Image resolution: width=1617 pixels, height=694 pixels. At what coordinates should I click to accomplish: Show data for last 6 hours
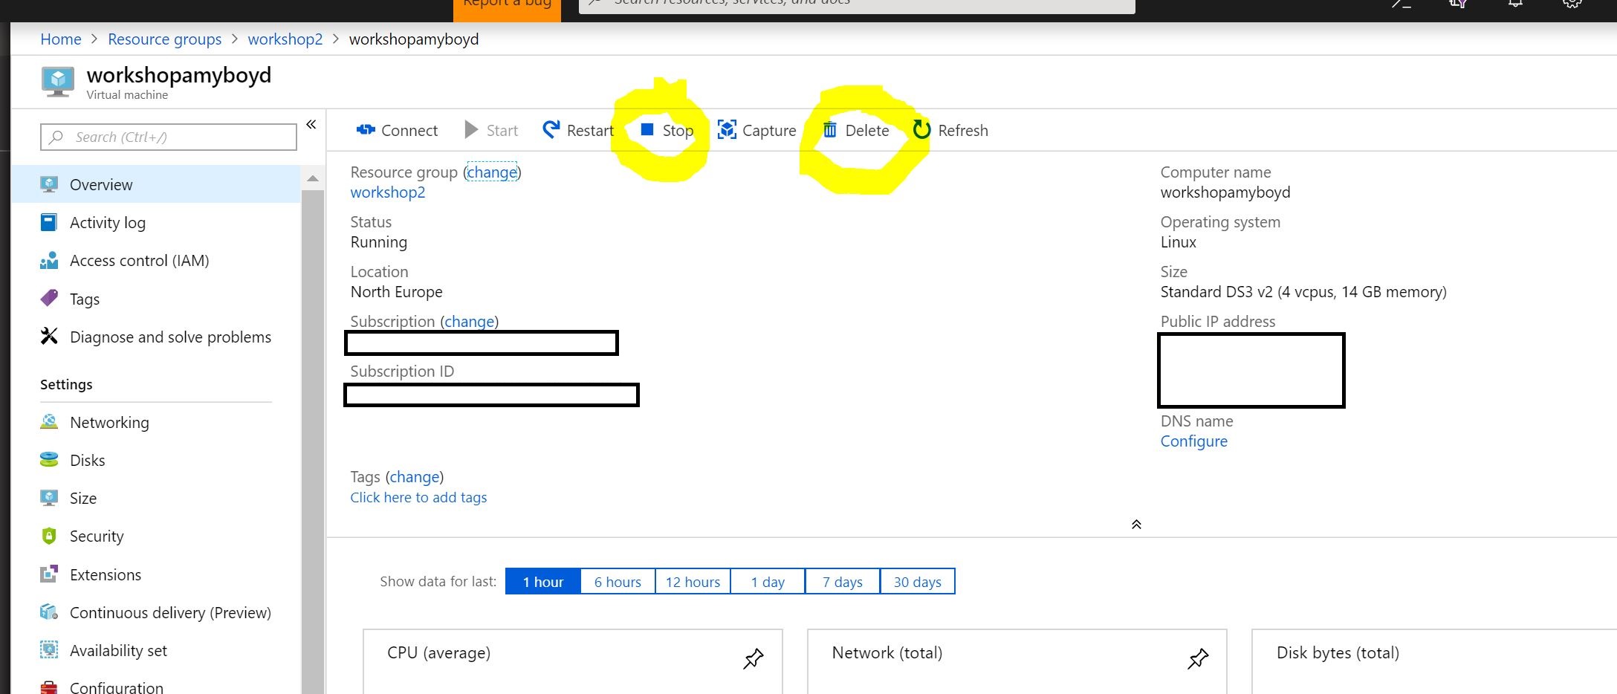pyautogui.click(x=618, y=581)
